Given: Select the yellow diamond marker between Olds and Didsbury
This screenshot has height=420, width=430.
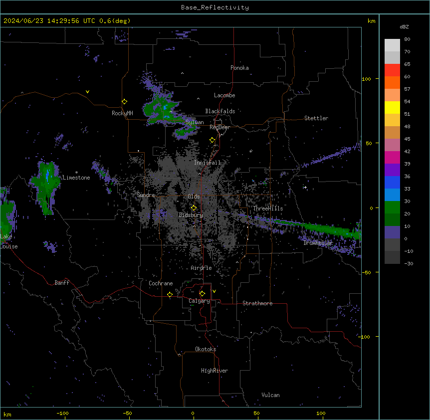Looking at the screenshot, I should (194, 208).
